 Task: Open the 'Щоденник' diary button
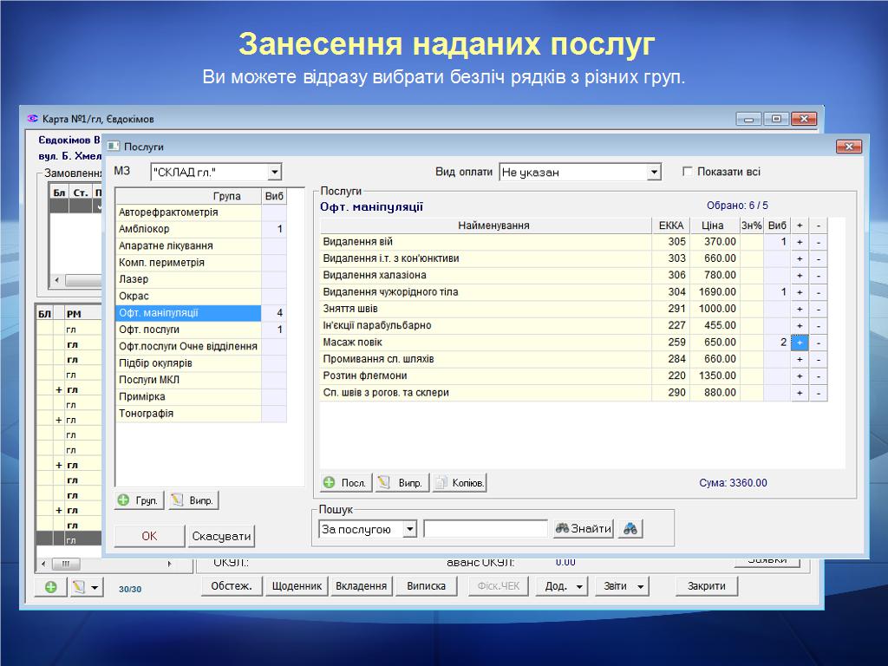[x=297, y=586]
